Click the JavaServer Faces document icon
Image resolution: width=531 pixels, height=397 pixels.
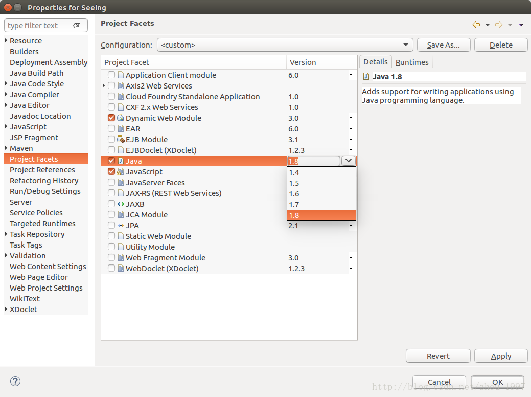tap(121, 183)
